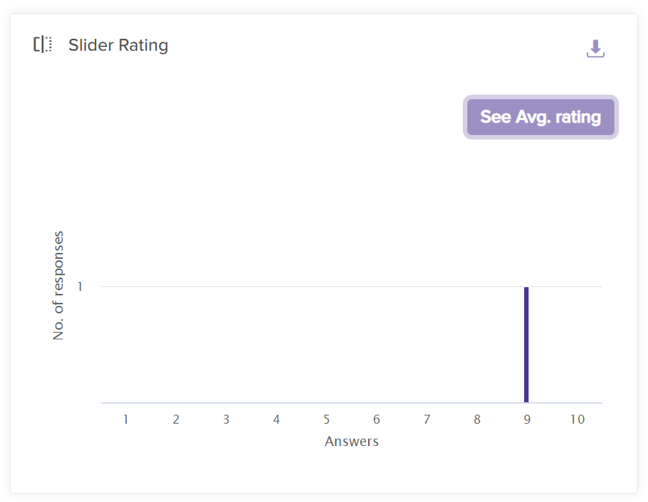Select the purple bar at answer 9
648x502 pixels.
point(526,345)
